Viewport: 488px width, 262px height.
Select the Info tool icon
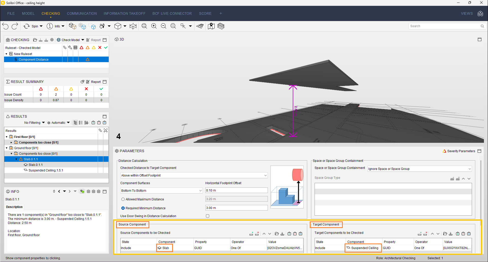coord(50,26)
